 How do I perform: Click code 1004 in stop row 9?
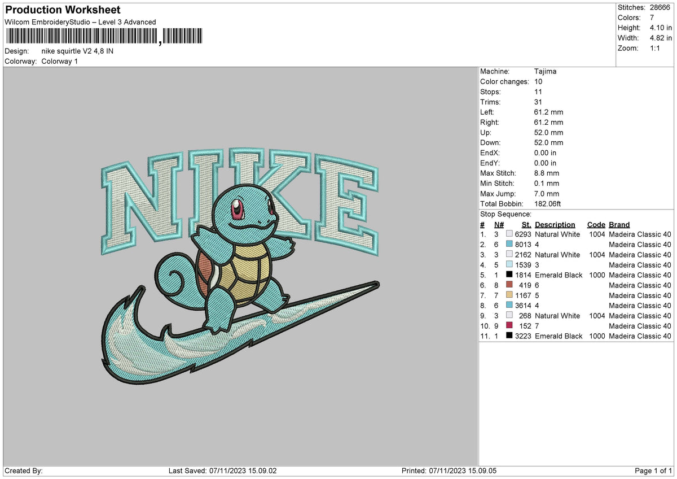[596, 315]
